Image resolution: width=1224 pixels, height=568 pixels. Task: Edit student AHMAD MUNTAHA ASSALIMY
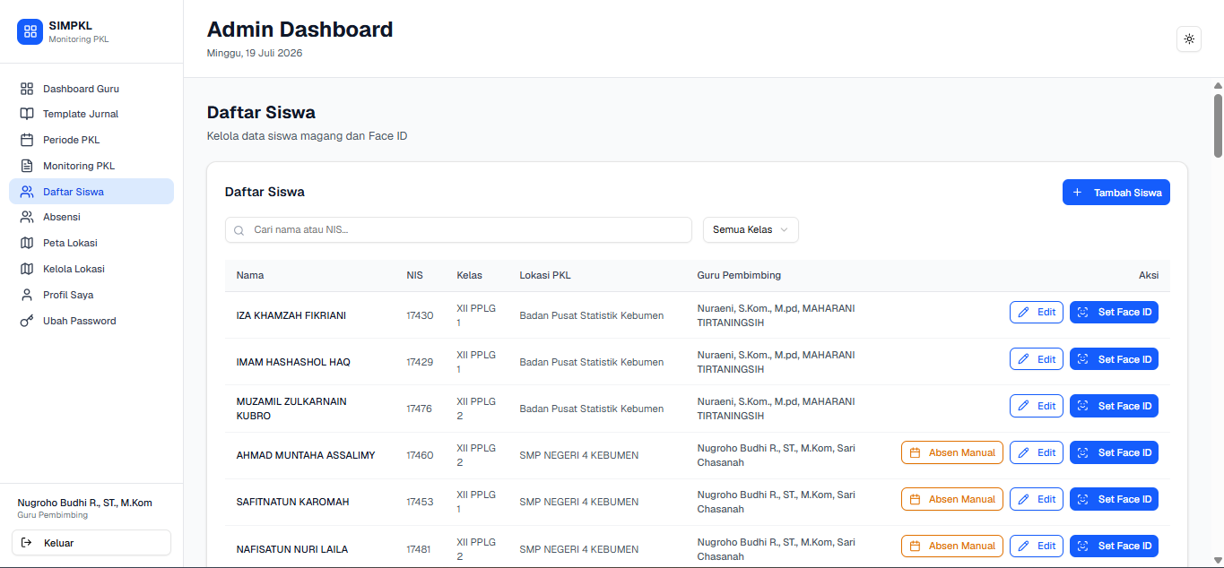[x=1037, y=452]
